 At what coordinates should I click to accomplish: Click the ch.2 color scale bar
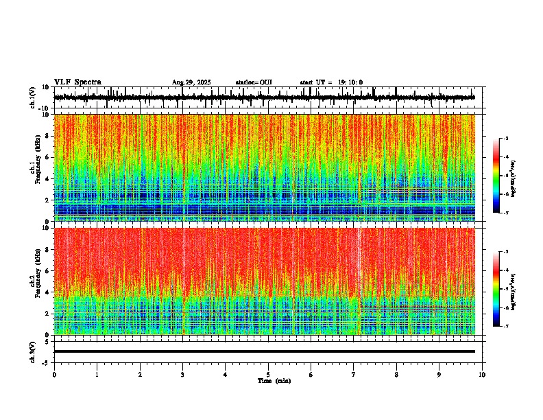[x=496, y=289]
